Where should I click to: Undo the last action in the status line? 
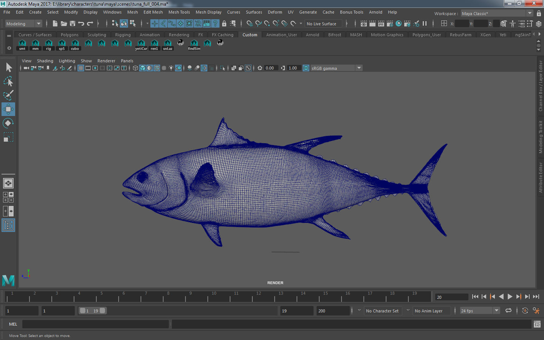(81, 23)
